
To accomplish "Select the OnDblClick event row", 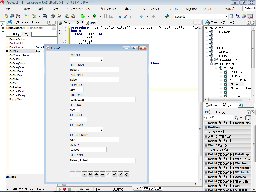I will coord(22,59).
